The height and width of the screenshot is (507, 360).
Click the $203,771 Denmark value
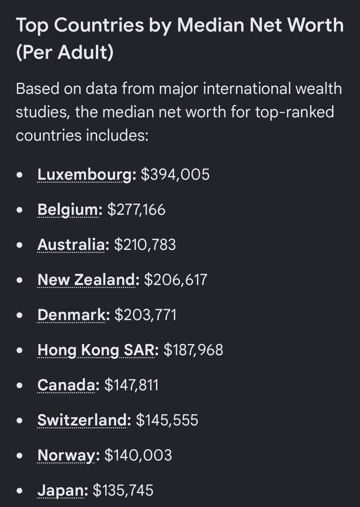click(x=145, y=315)
